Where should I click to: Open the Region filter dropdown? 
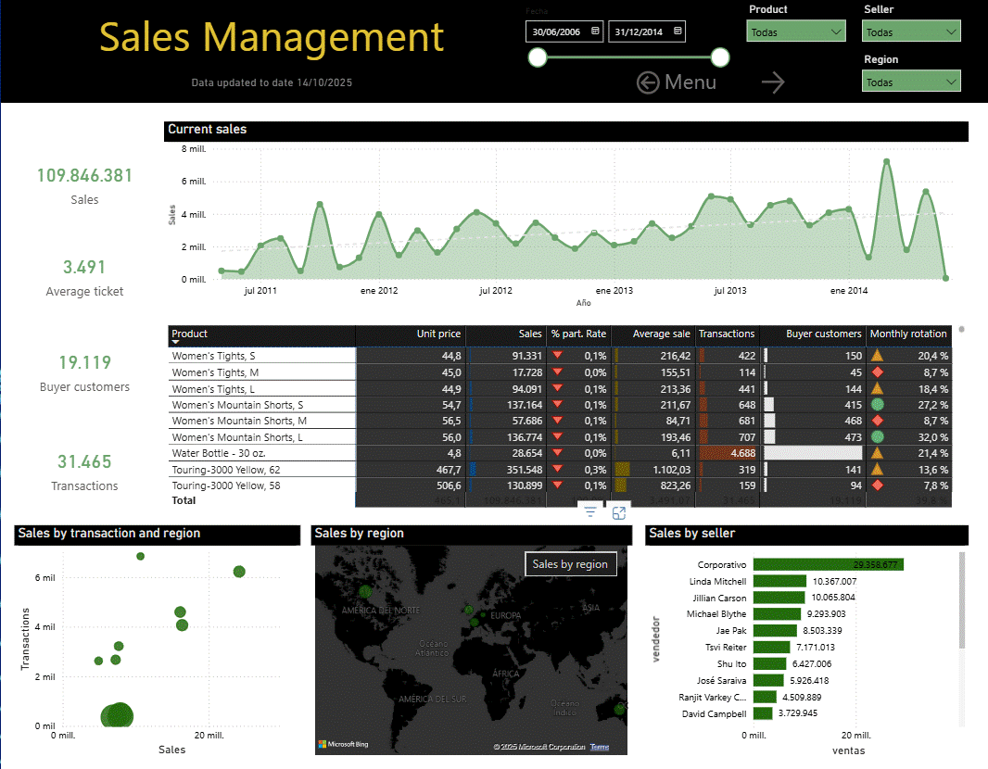pos(911,82)
